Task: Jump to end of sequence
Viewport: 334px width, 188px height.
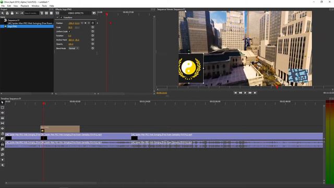Action: [x=255, y=93]
